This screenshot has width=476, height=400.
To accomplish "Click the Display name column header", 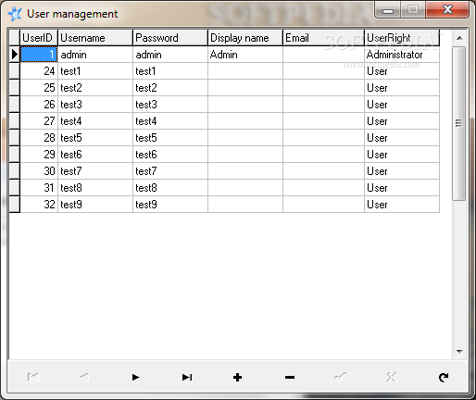I will 245,38.
